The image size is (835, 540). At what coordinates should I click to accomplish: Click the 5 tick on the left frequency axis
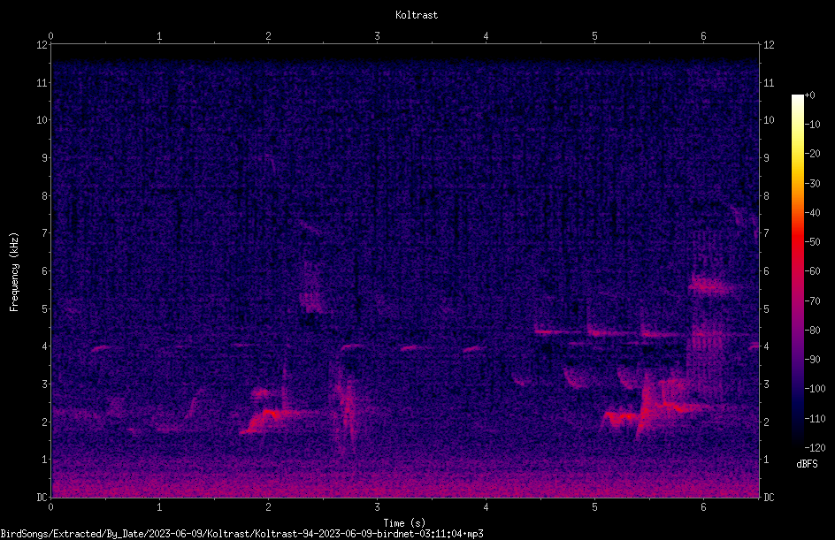click(45, 309)
